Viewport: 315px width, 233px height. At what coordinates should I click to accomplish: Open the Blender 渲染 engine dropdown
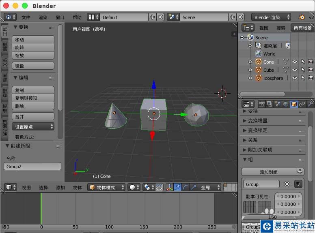[x=271, y=17]
